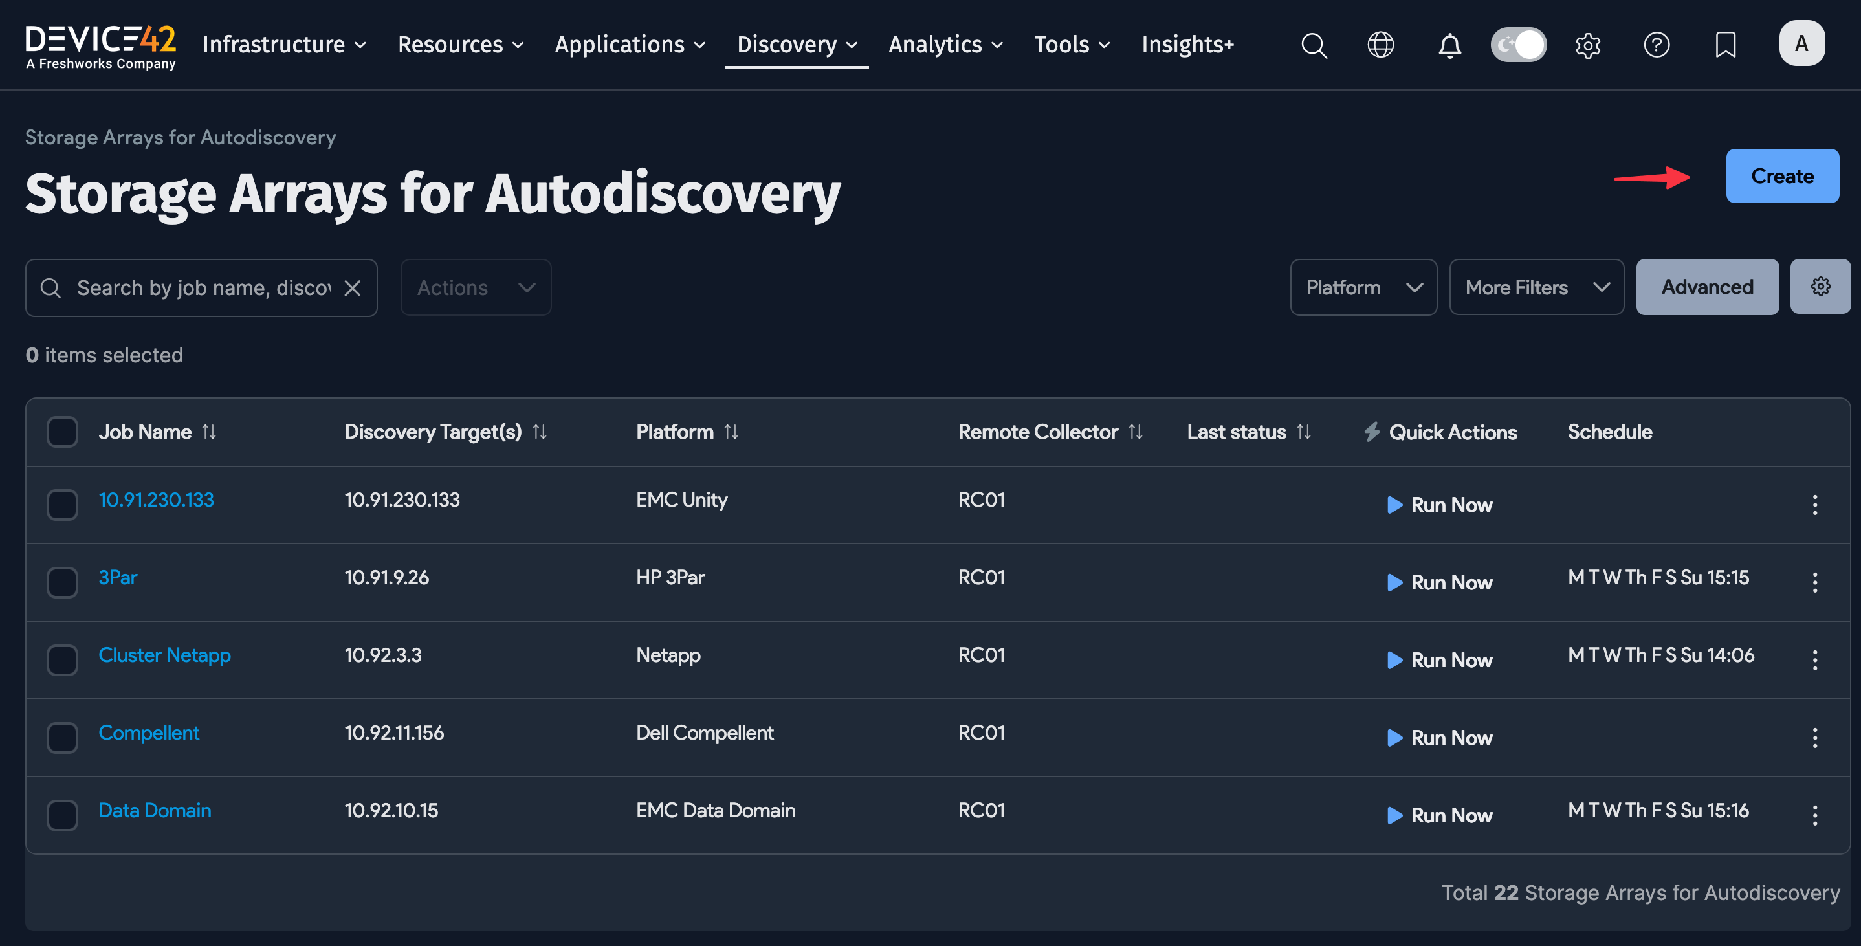Clear the search field with the X icon

[x=352, y=287]
